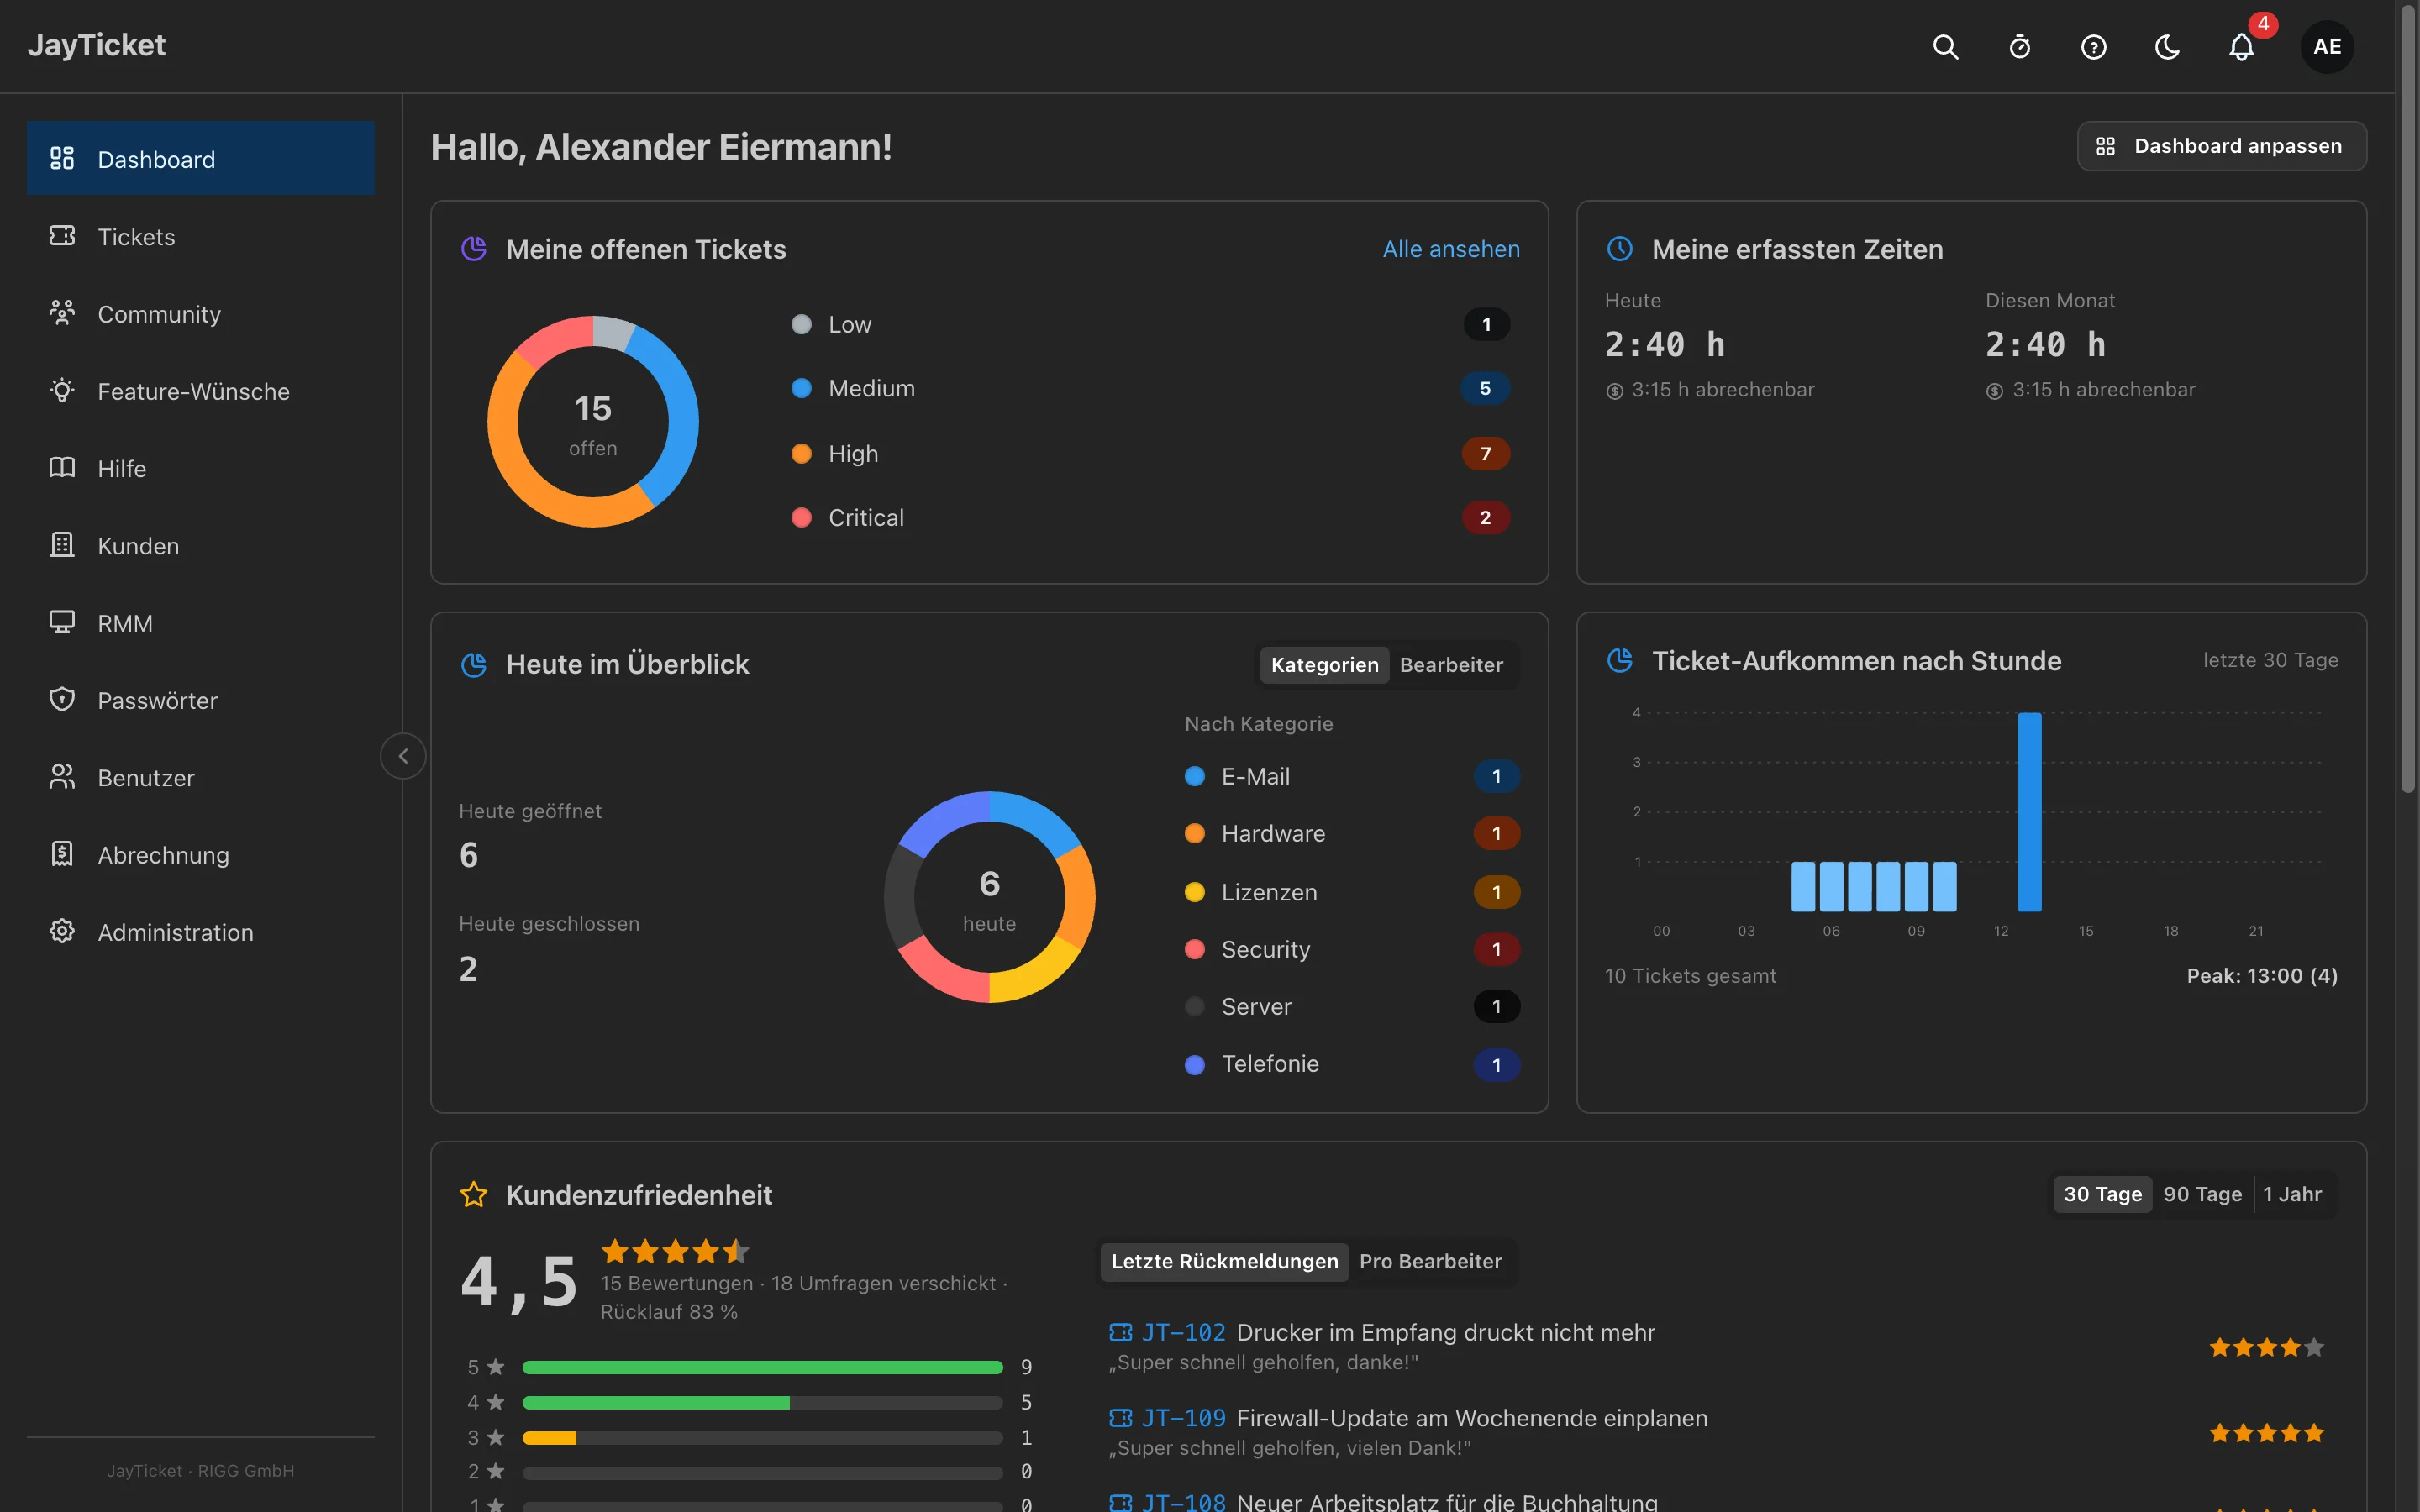2420x1512 pixels.
Task: Click the JayTicket logo
Action: coord(96,45)
